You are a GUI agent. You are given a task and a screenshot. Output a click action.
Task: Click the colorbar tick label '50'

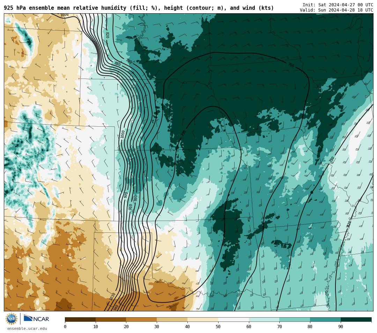pyautogui.click(x=218, y=326)
